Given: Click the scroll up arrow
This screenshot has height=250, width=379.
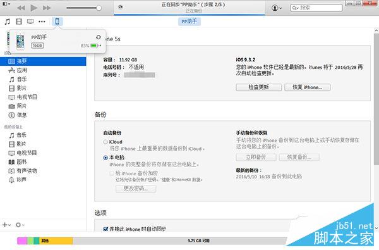Looking at the screenshot, I should pyautogui.click(x=376, y=30).
